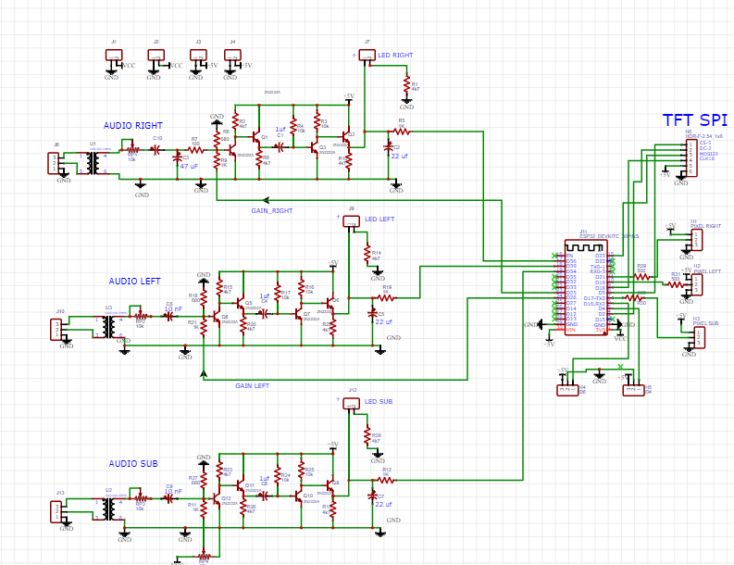Select the PIXEL SUB header H3
The width and height of the screenshot is (734, 565).
pyautogui.click(x=697, y=336)
